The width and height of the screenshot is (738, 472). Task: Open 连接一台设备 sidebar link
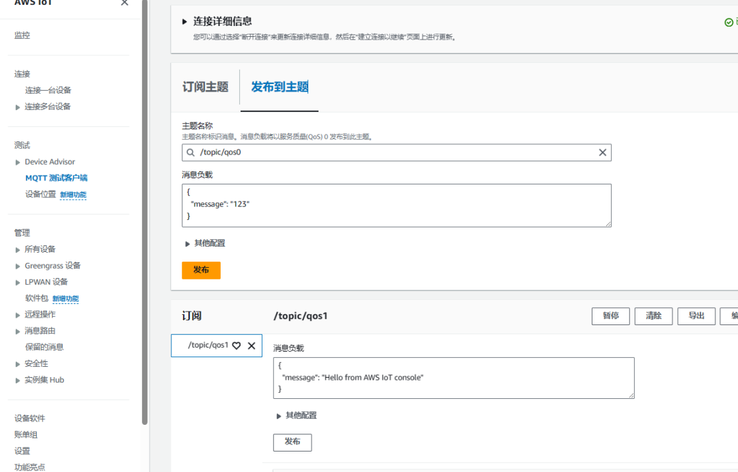tap(49, 90)
